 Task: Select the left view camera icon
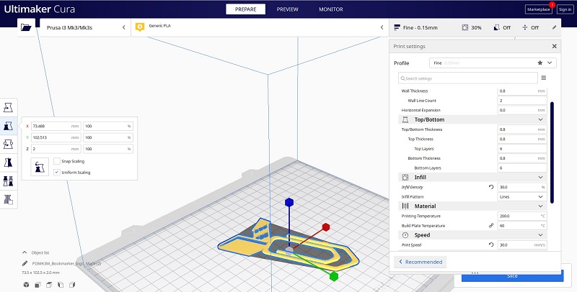(x=61, y=285)
